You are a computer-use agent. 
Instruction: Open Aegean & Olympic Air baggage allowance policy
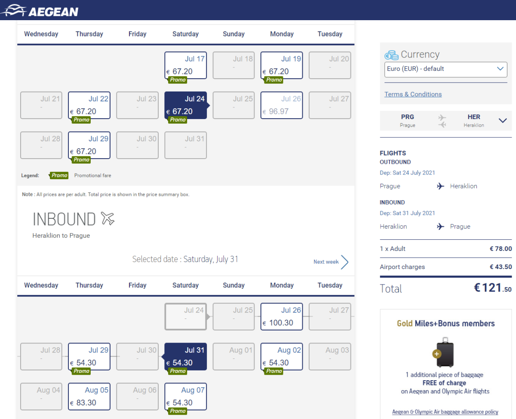coord(445,412)
